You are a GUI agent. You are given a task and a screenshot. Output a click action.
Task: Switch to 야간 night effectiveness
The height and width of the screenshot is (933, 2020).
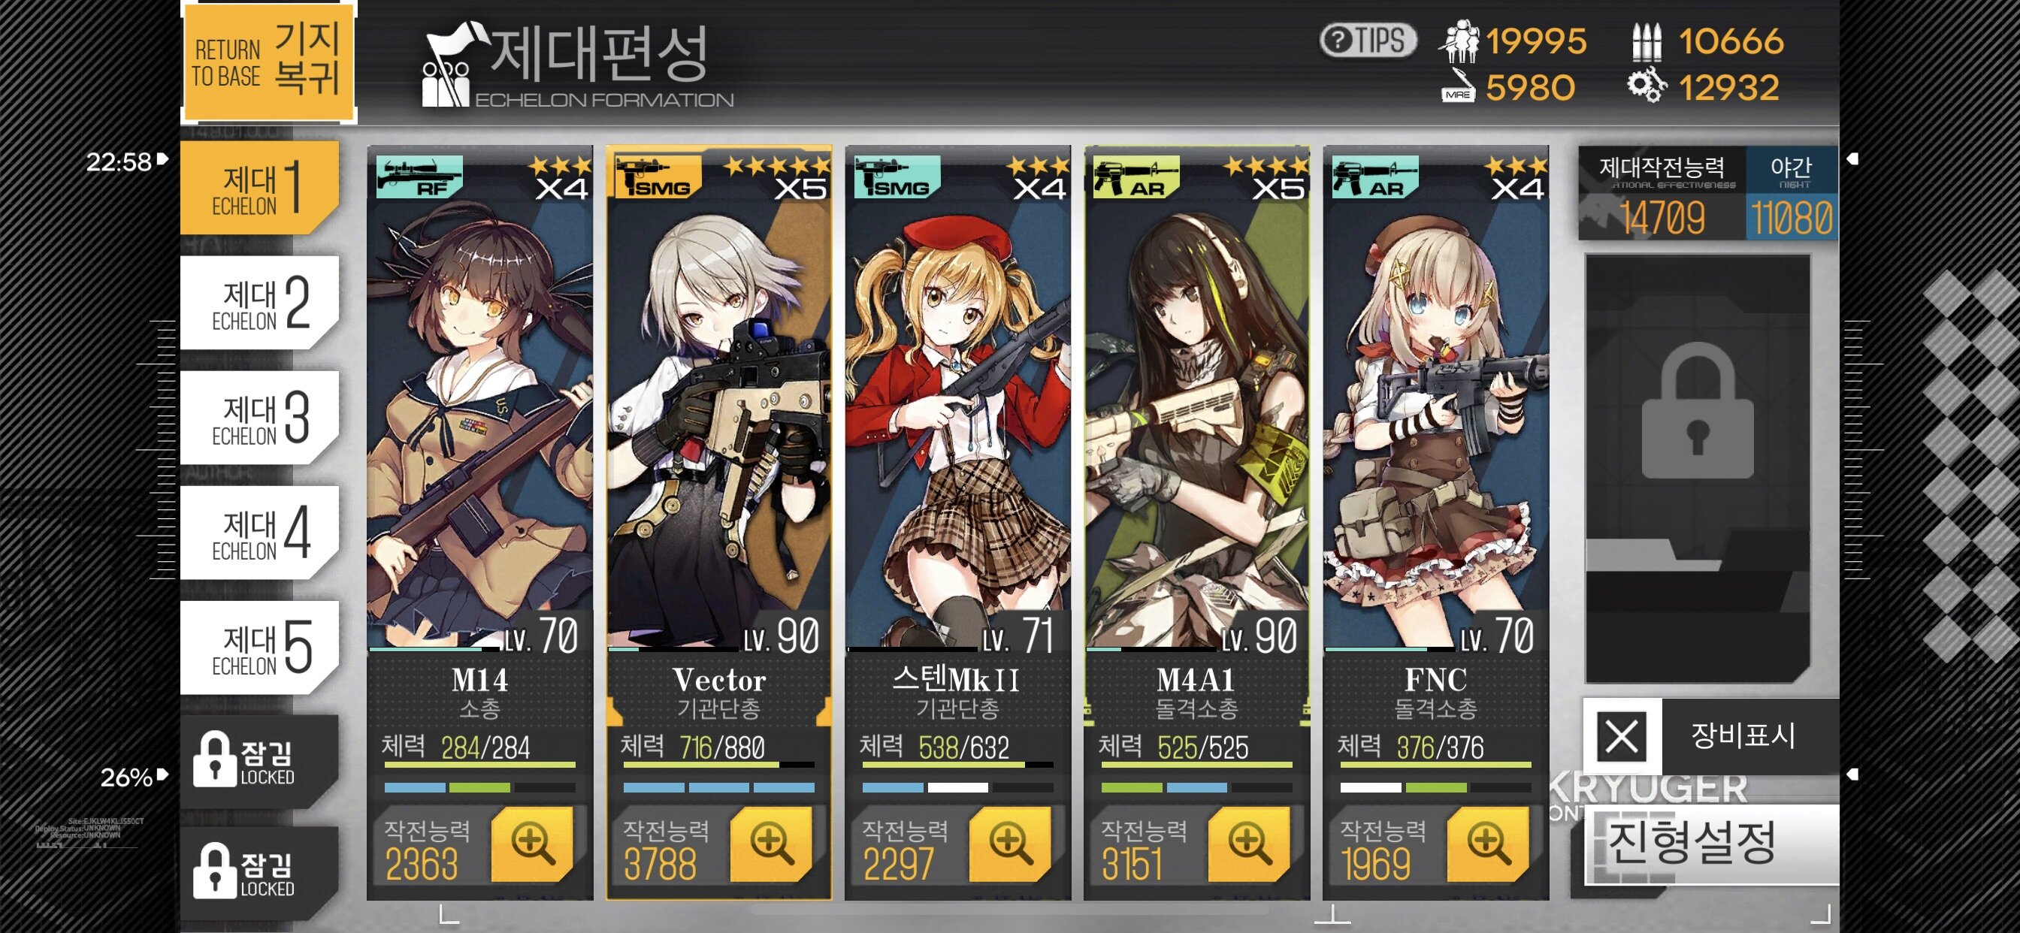click(x=1792, y=193)
